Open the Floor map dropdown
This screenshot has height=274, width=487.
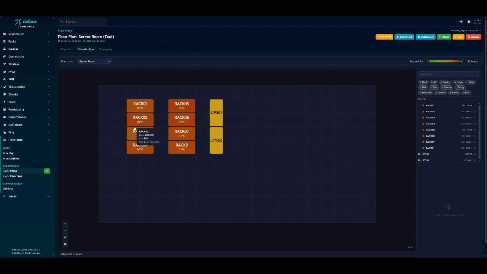pos(94,61)
